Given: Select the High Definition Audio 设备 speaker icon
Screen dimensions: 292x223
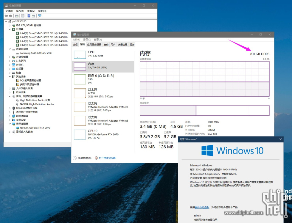Looking at the screenshot, I should 17,100.
